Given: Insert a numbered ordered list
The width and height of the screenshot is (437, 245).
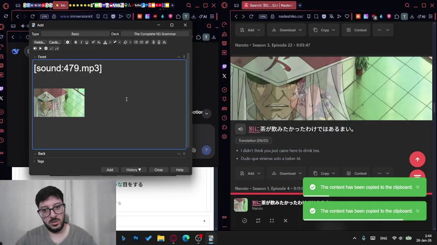Looking at the screenshot, I should tap(141, 42).
